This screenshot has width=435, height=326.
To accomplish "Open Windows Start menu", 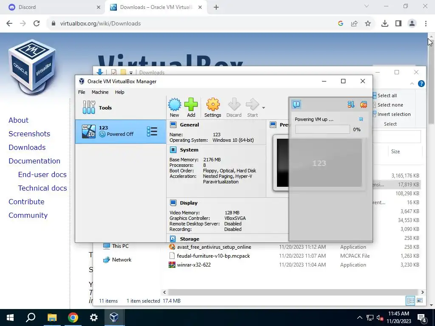I will pos(10,318).
